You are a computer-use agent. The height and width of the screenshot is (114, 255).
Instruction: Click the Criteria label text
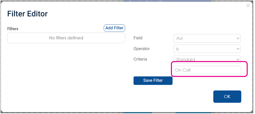140,59
